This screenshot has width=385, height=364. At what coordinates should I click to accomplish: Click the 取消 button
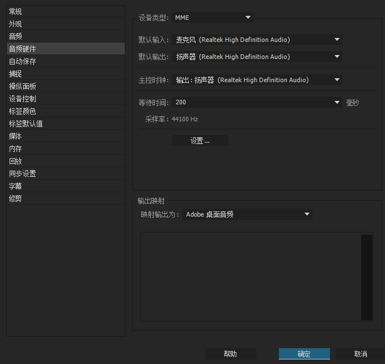tap(360, 354)
